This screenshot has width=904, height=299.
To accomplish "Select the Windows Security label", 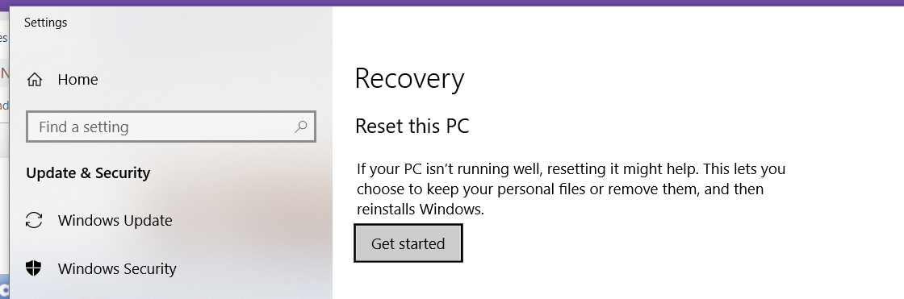I will click(x=117, y=268).
